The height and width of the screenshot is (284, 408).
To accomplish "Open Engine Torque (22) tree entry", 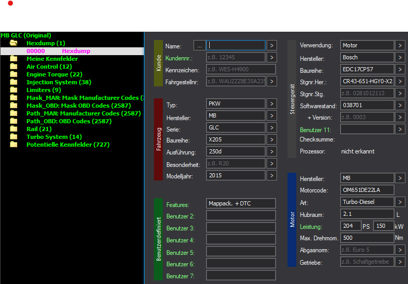I will pyautogui.click(x=54, y=74).
